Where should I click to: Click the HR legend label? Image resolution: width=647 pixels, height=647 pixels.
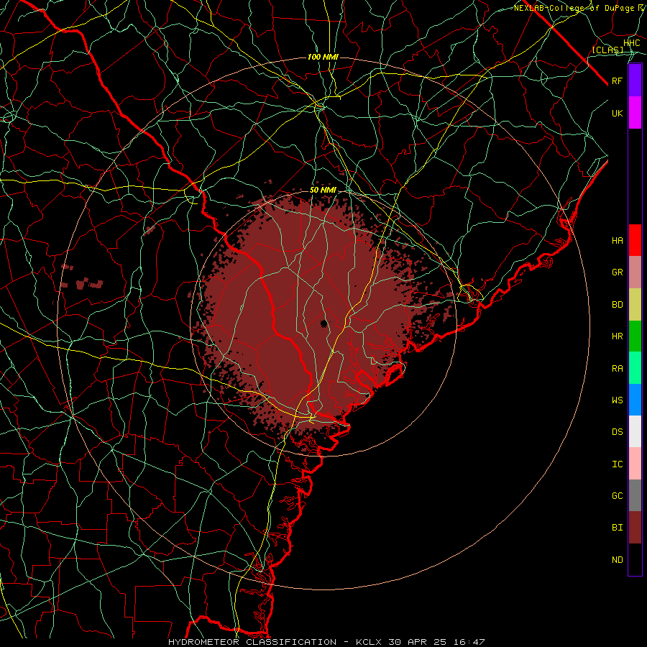(x=618, y=336)
